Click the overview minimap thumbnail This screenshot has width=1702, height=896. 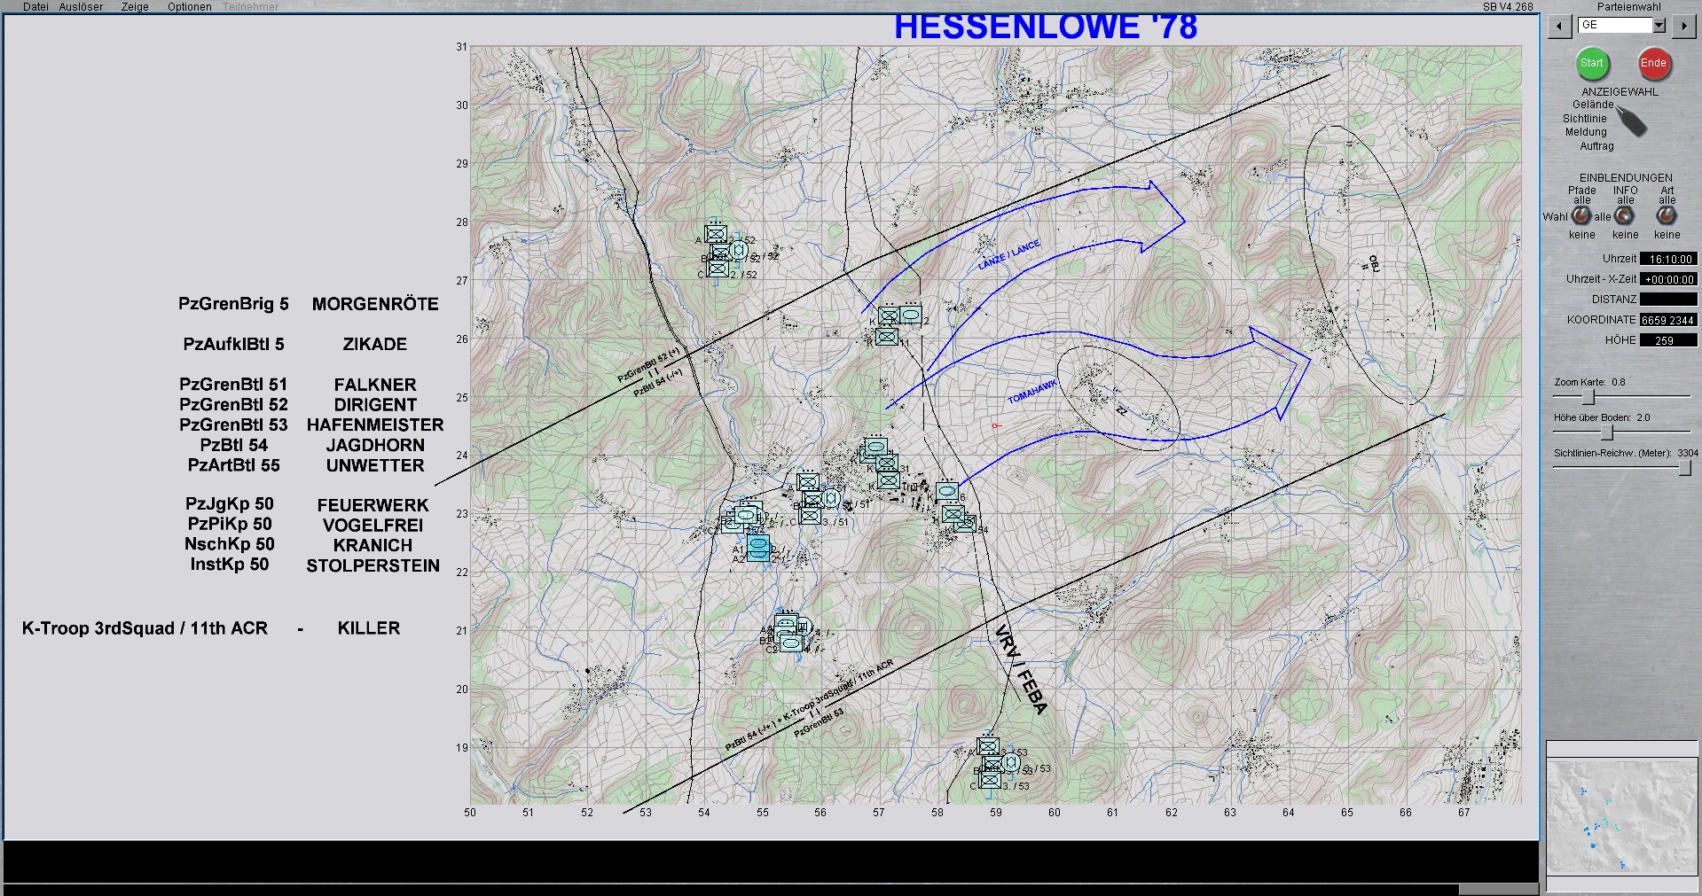tap(1620, 817)
